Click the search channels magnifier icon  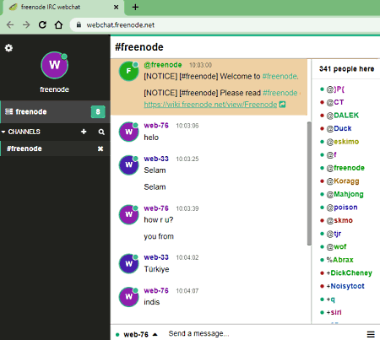101,132
